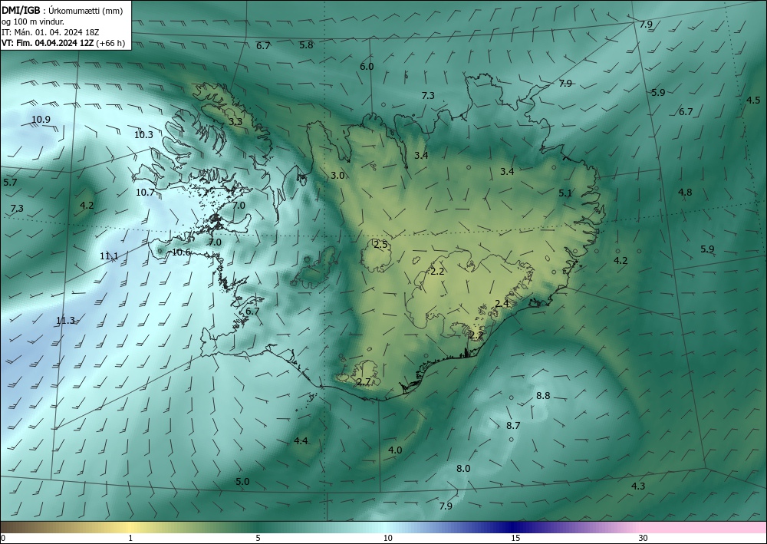
Task: Click the 2.4 value label
Action: [x=502, y=304]
